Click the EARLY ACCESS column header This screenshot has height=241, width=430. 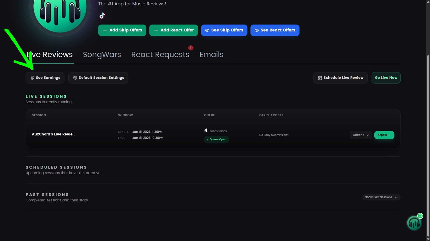pos(271,115)
